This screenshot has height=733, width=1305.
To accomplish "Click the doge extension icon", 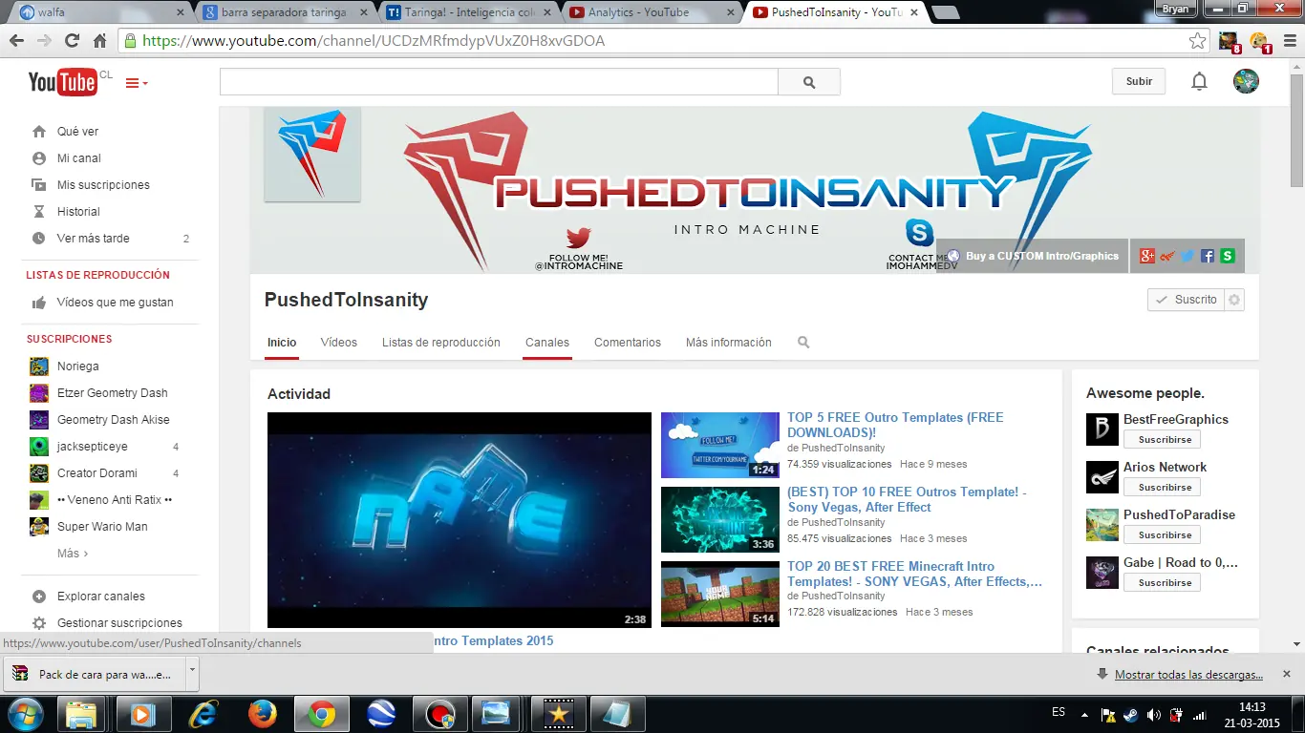I will click(1258, 41).
